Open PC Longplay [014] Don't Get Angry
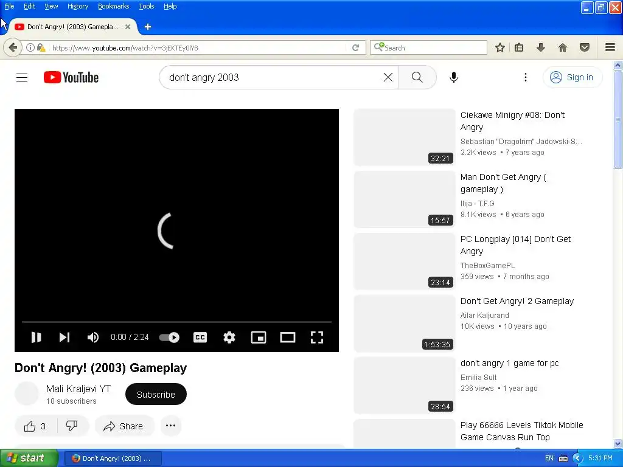The width and height of the screenshot is (623, 467). click(515, 245)
